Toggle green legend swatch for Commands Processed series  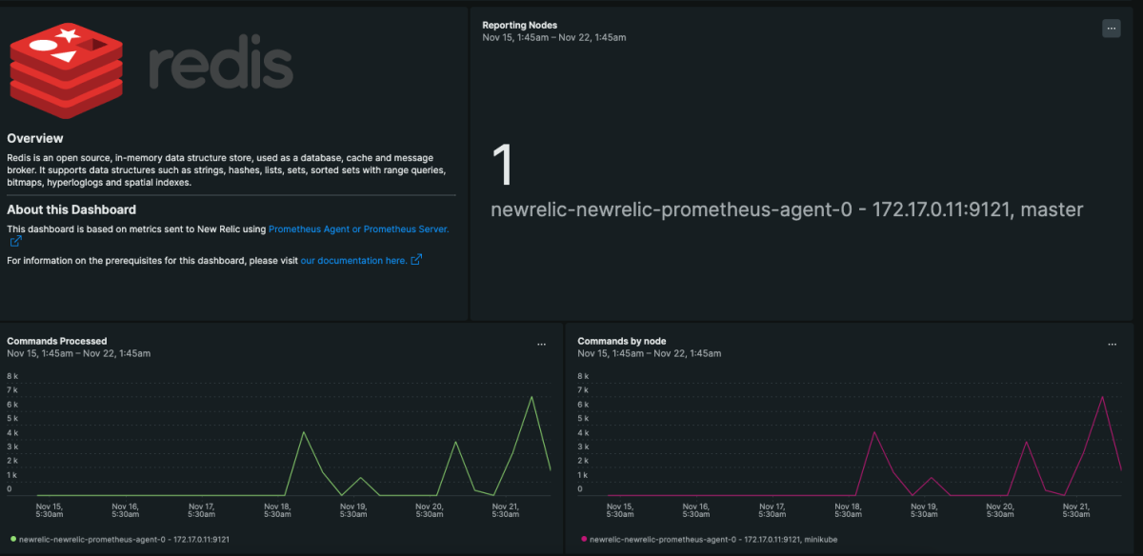point(11,540)
